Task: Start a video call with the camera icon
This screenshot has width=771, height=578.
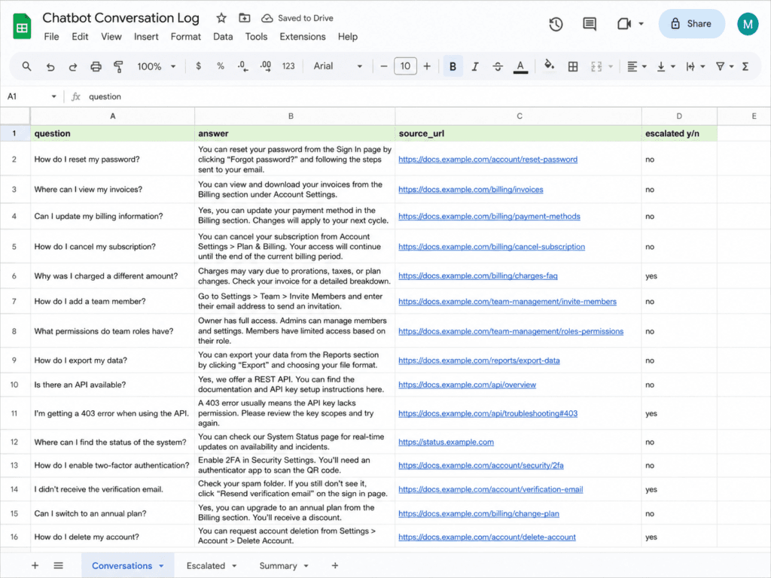Action: coord(624,23)
